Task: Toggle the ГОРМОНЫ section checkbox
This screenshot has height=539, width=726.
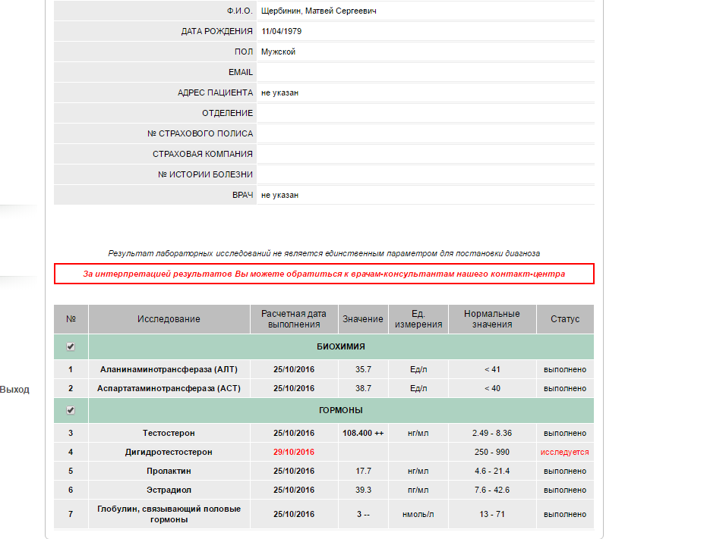Action: coord(71,410)
